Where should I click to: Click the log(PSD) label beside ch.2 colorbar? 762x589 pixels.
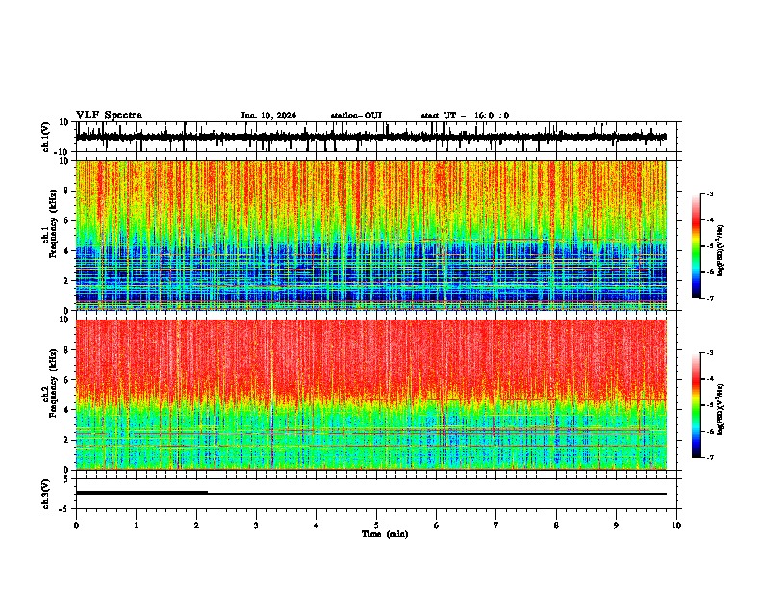(721, 409)
